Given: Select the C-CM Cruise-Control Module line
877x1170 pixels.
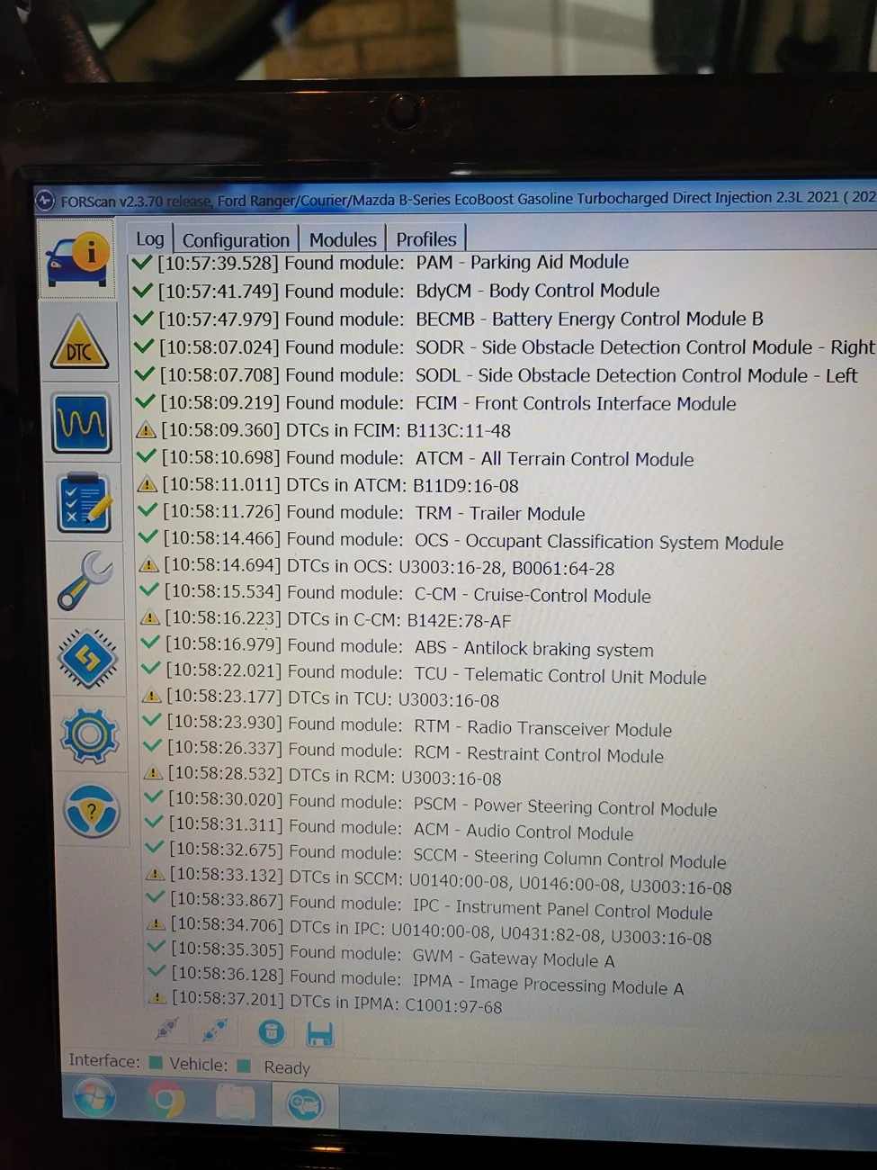Looking at the screenshot, I should 396,594.
